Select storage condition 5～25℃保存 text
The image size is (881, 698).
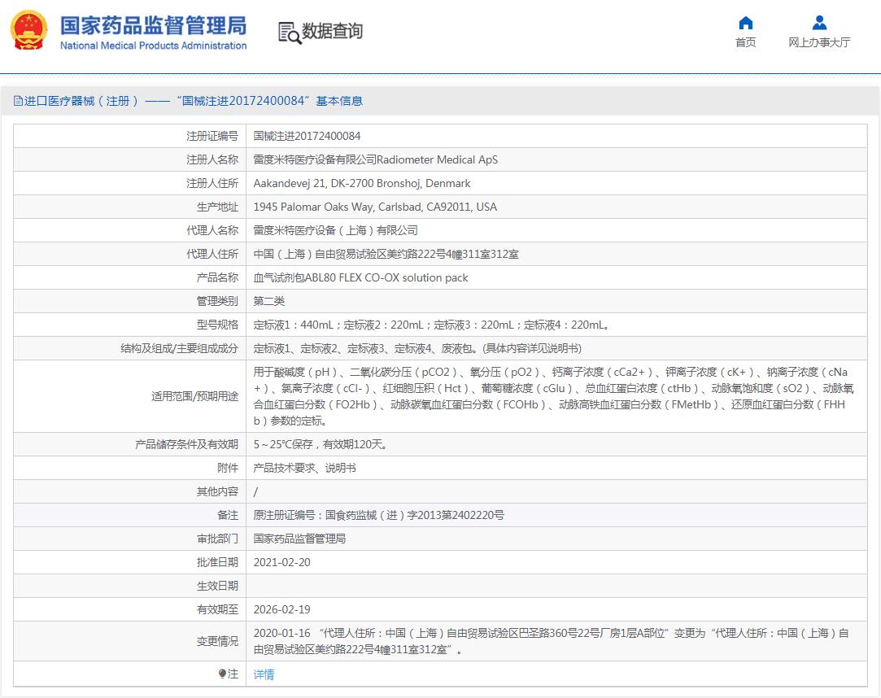[x=321, y=444]
